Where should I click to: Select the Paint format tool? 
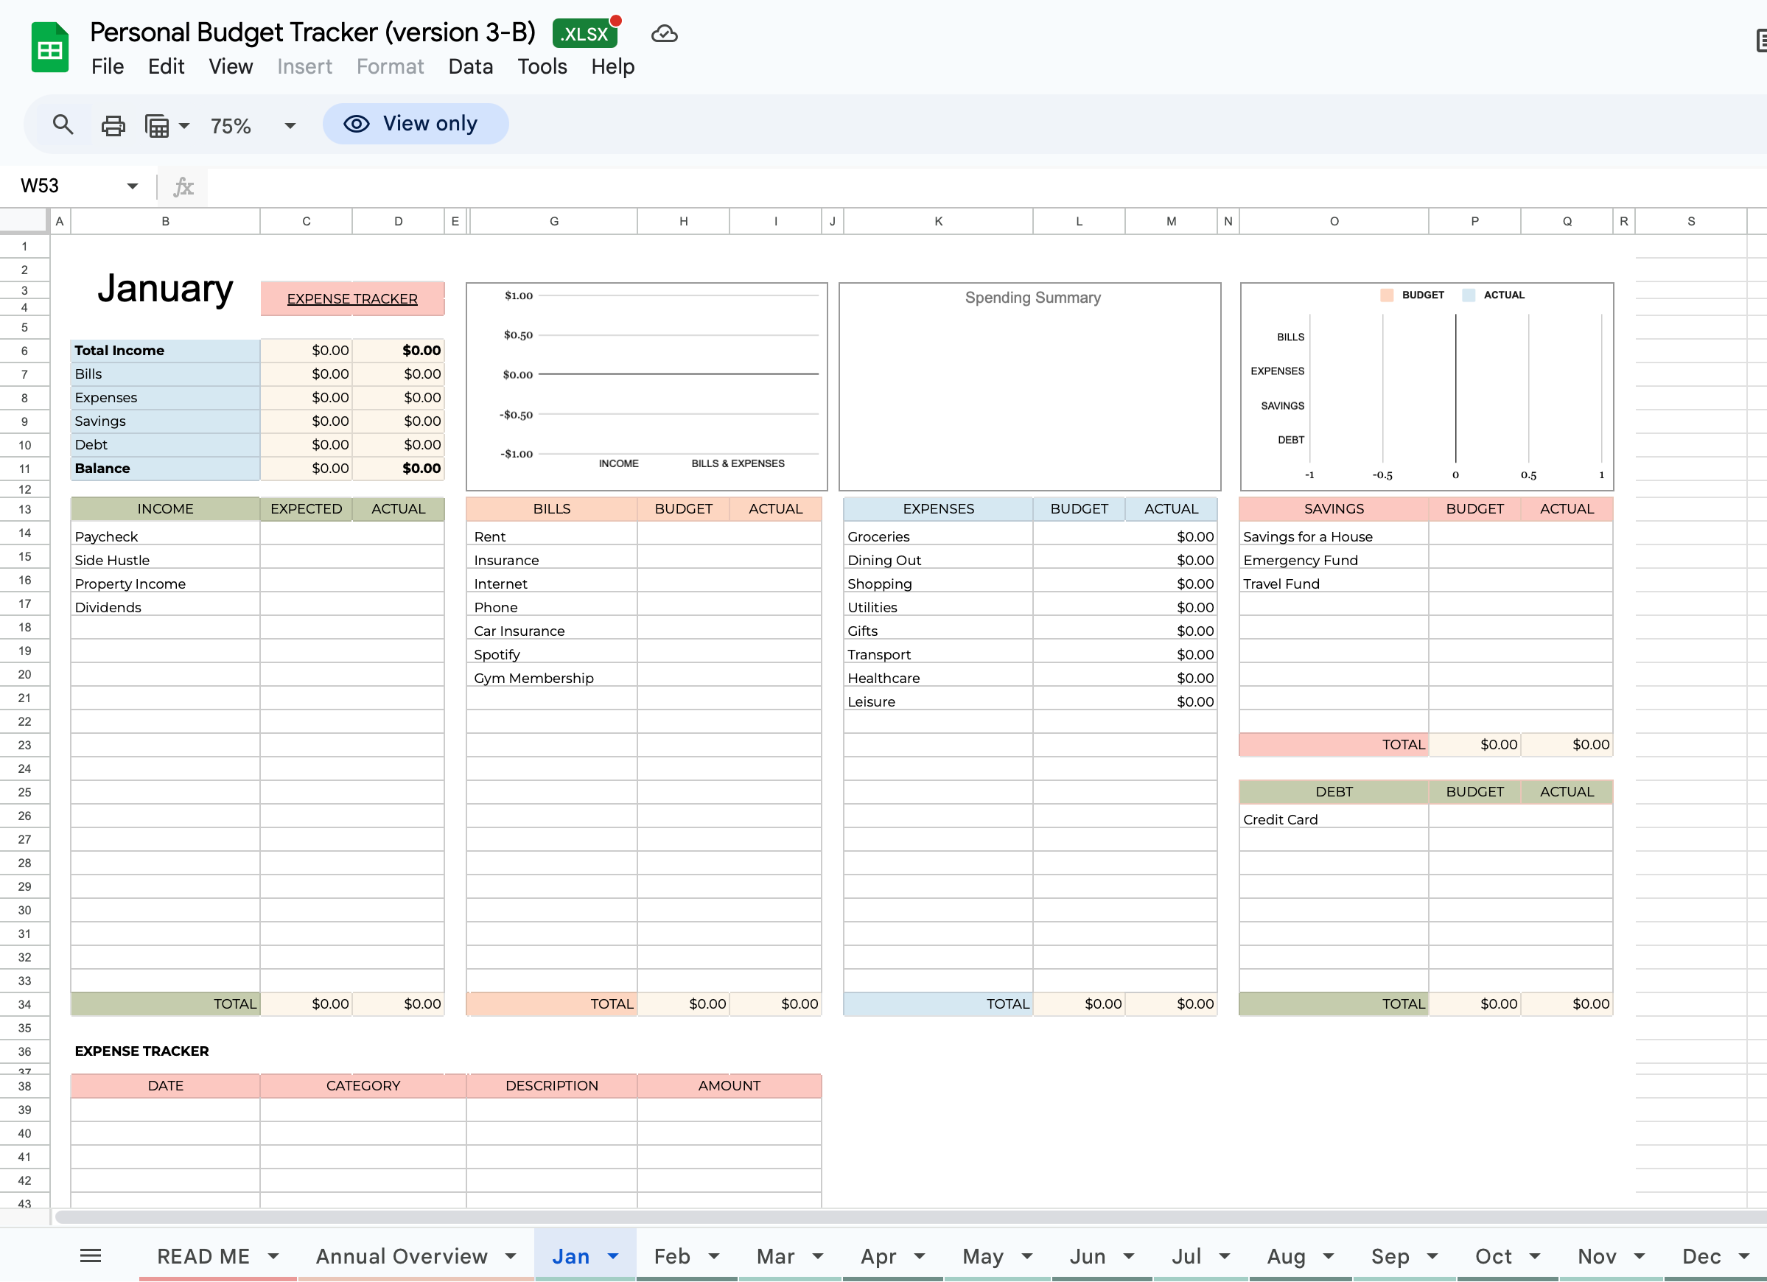(157, 125)
